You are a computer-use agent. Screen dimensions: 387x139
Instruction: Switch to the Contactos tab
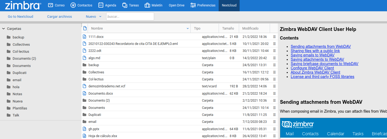tap(81, 5)
